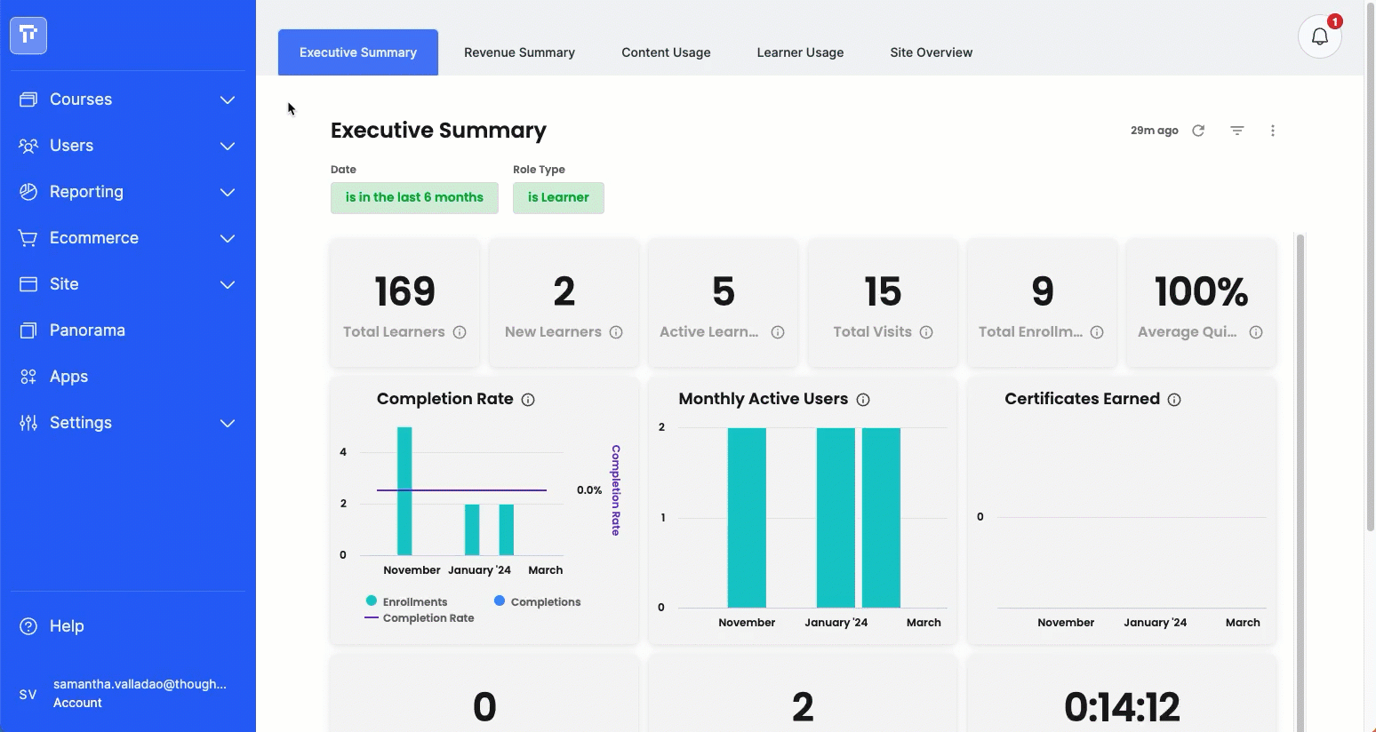Viewport: 1376px width, 732px height.
Task: Show info for Total Learners
Action: pyautogui.click(x=460, y=332)
